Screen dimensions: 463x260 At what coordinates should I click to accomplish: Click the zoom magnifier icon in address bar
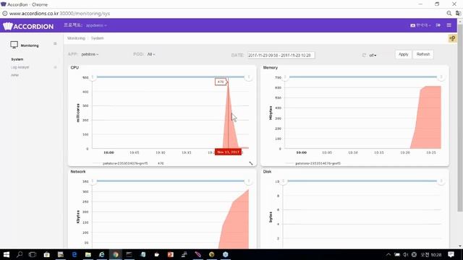(x=449, y=14)
